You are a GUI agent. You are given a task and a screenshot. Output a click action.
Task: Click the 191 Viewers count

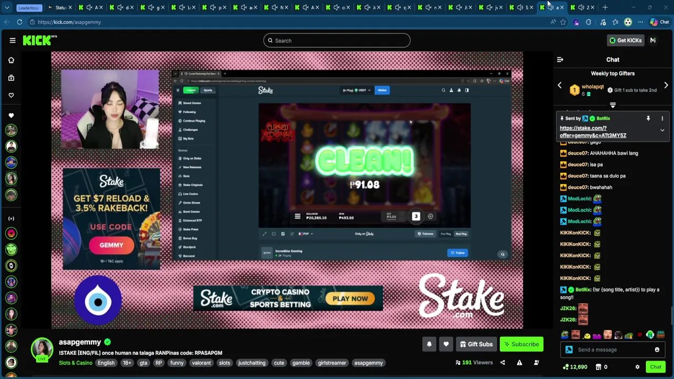click(x=474, y=363)
